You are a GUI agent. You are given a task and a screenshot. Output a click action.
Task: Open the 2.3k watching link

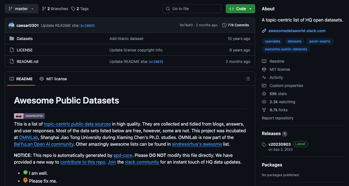pyautogui.click(x=282, y=102)
